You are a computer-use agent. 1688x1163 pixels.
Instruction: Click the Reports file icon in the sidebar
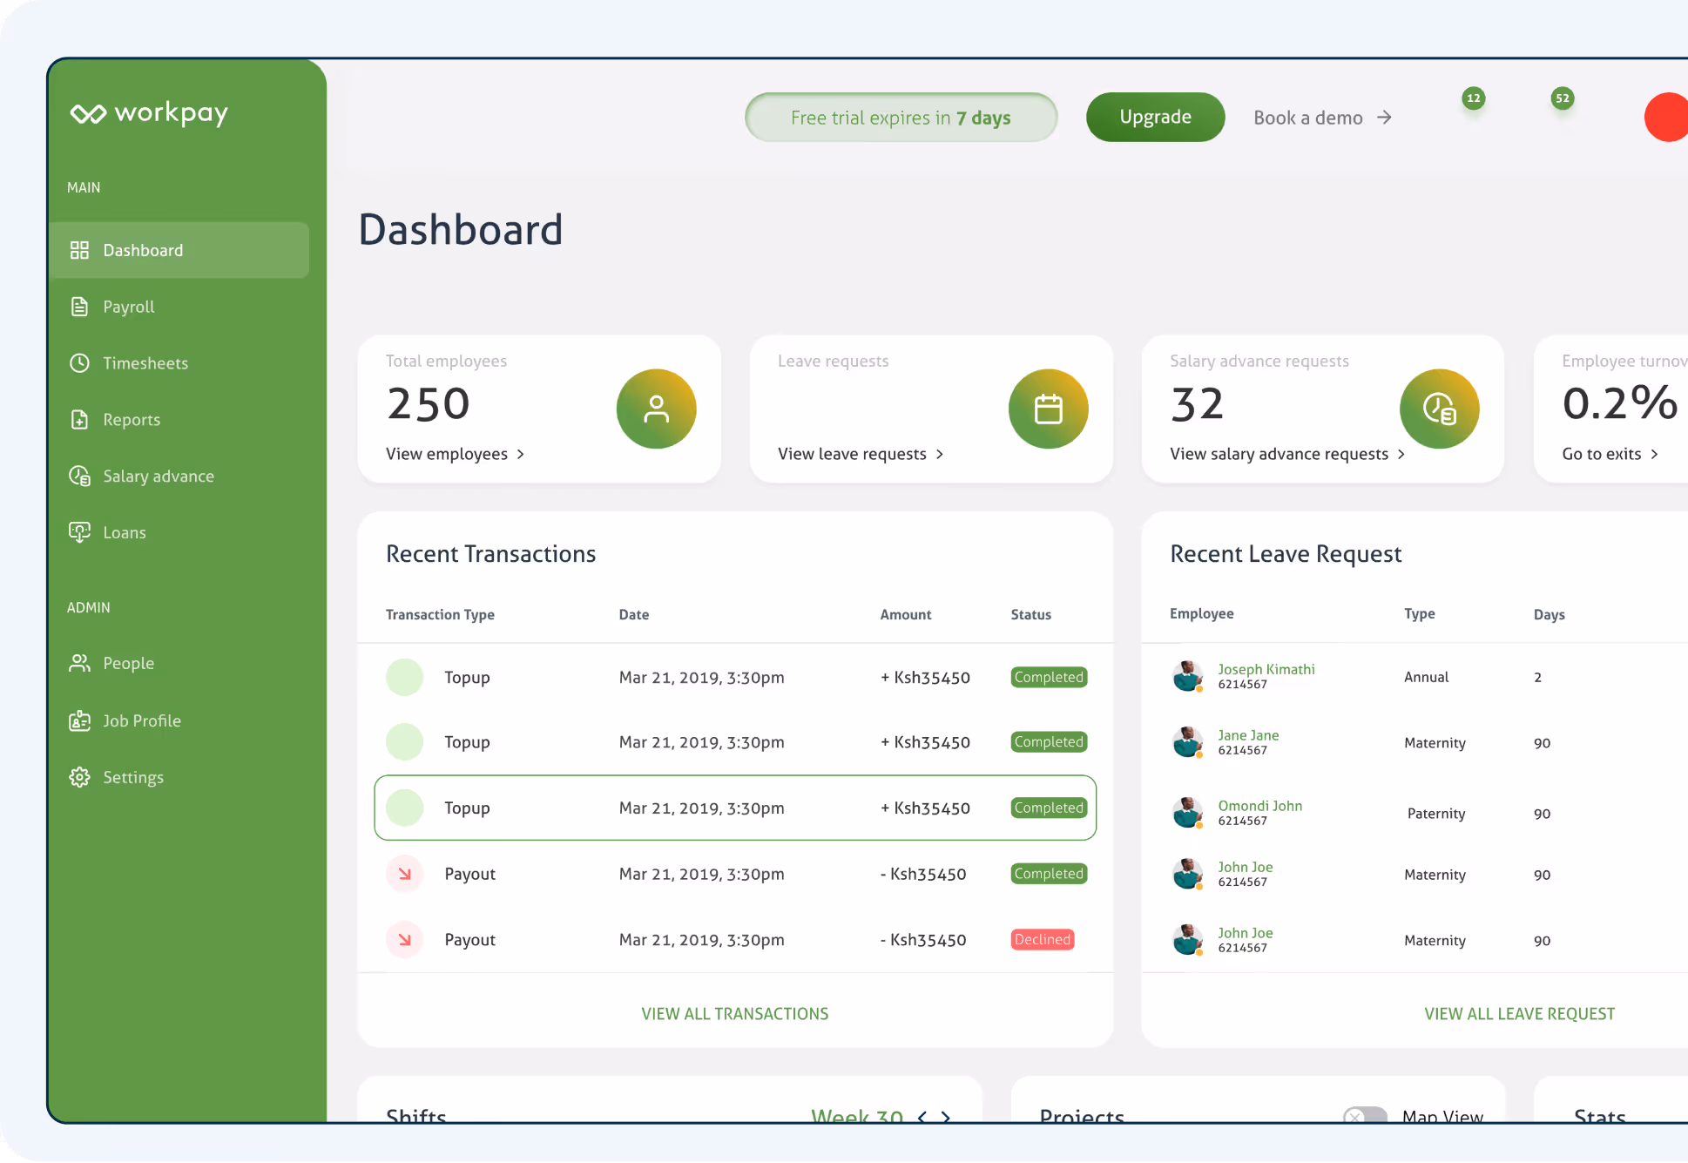click(79, 420)
